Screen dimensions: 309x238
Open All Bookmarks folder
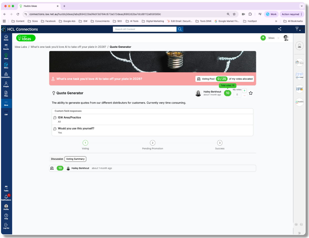tap(293, 21)
